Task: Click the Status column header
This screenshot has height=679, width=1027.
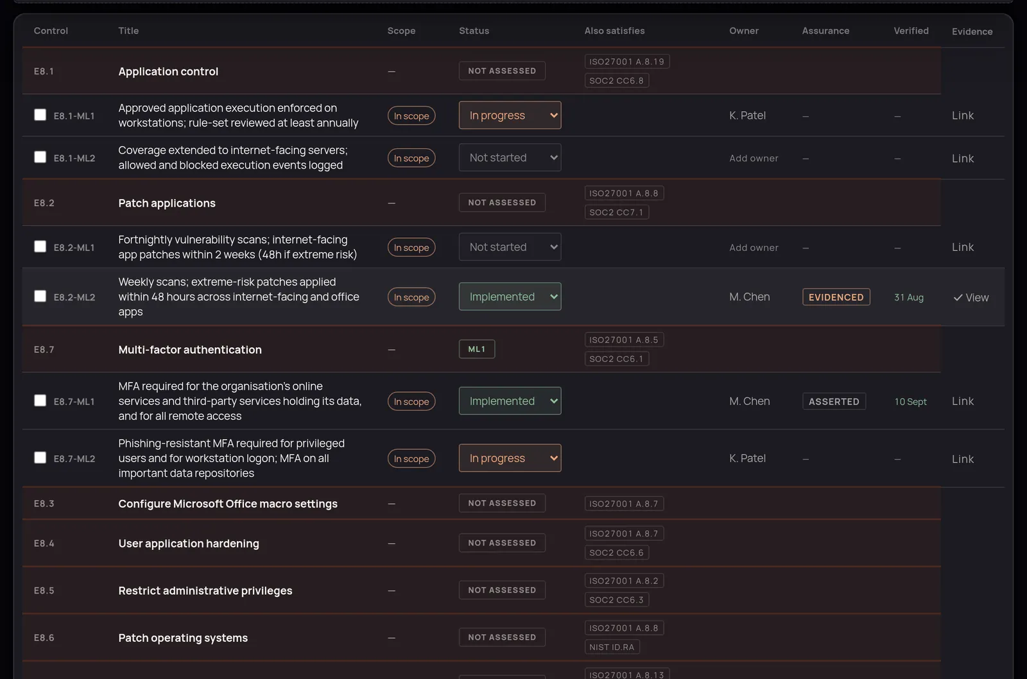Action: point(474,31)
